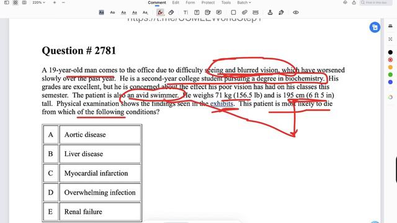Choose the blue pencil color swatch
Screen dimensions: 397x223
(x=390, y=82)
